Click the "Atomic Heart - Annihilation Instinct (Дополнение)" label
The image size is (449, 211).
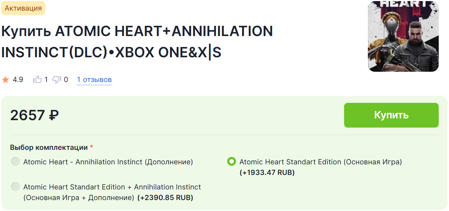tap(108, 162)
